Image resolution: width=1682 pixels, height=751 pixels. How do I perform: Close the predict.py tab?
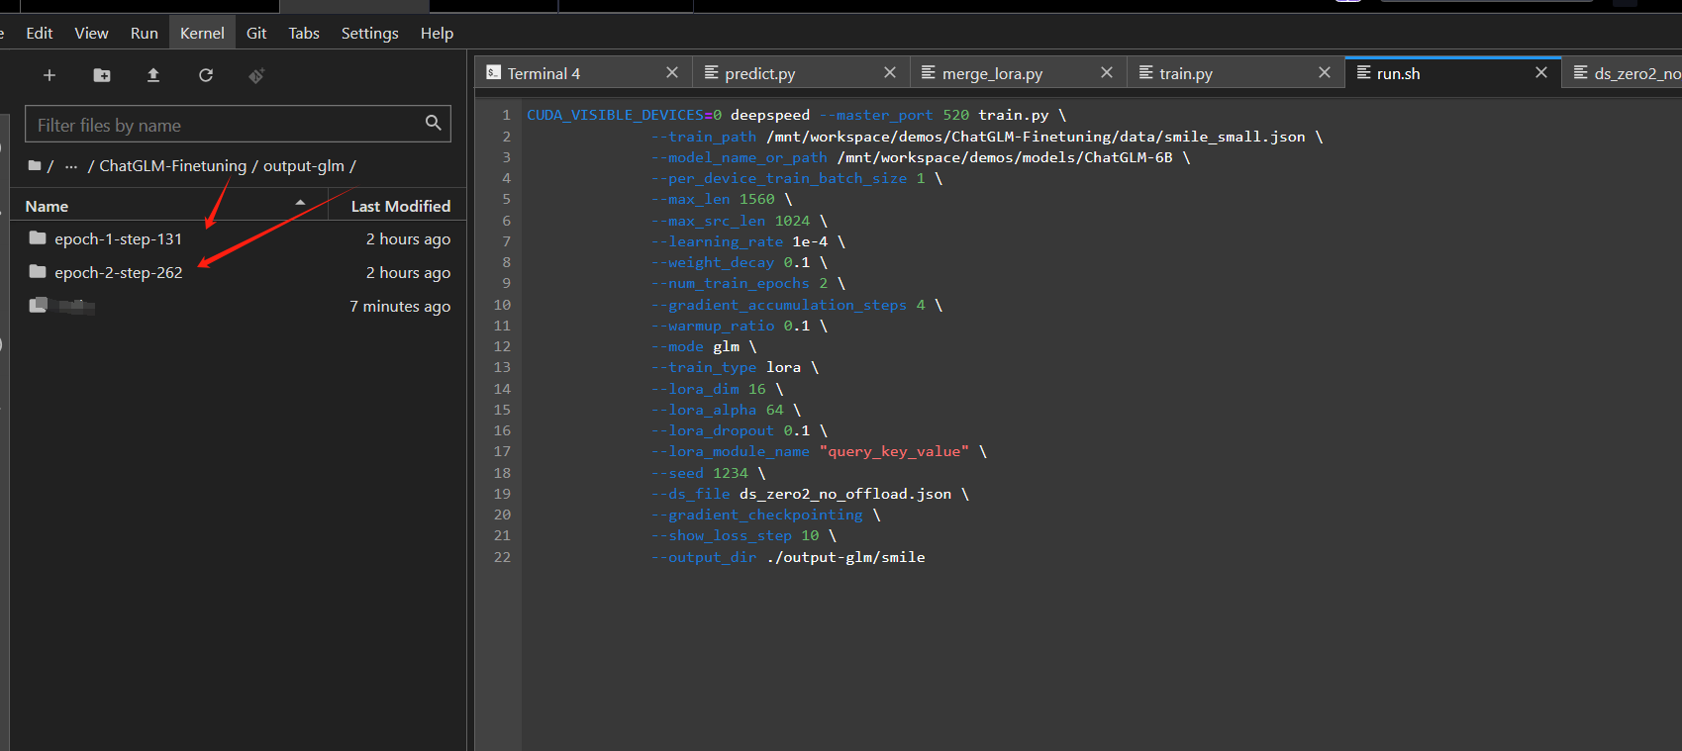(890, 72)
